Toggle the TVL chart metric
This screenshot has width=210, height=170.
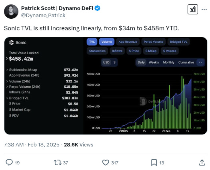coord(92,42)
